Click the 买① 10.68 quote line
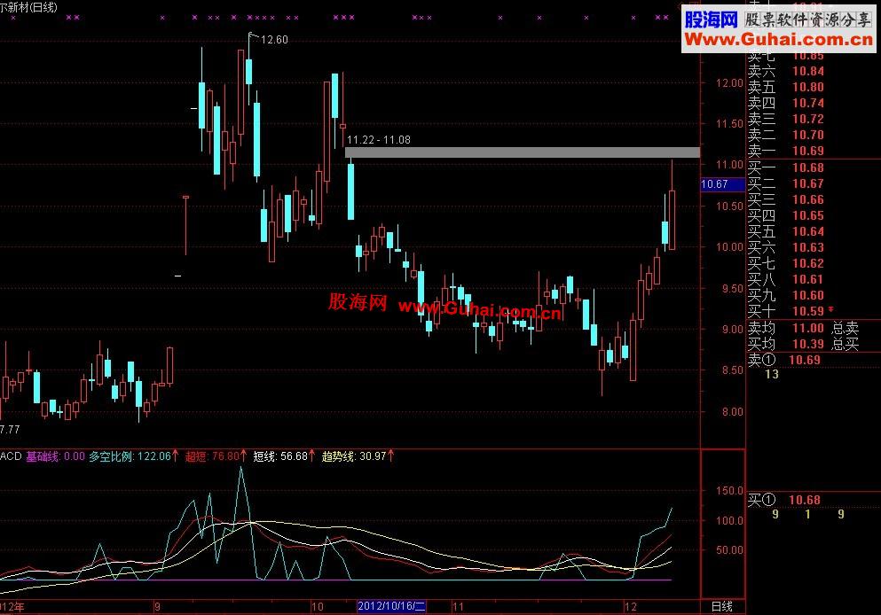Image resolution: width=881 pixels, height=615 pixels. (x=784, y=500)
